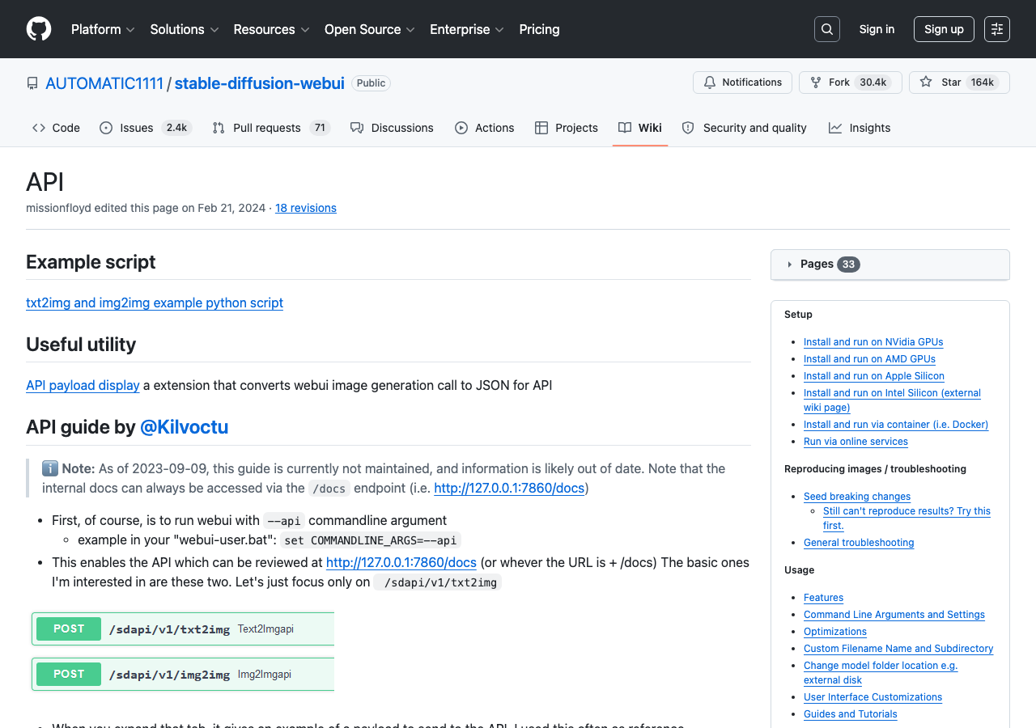Open the Insights tab
Image resolution: width=1036 pixels, height=728 pixels.
860,128
